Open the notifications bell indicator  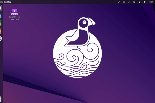tap(124, 2)
